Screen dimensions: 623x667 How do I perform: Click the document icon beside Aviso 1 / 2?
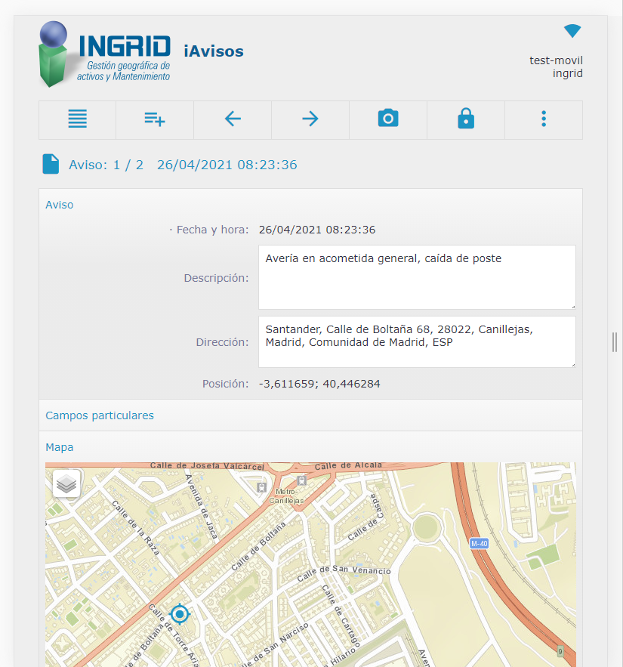click(x=51, y=165)
